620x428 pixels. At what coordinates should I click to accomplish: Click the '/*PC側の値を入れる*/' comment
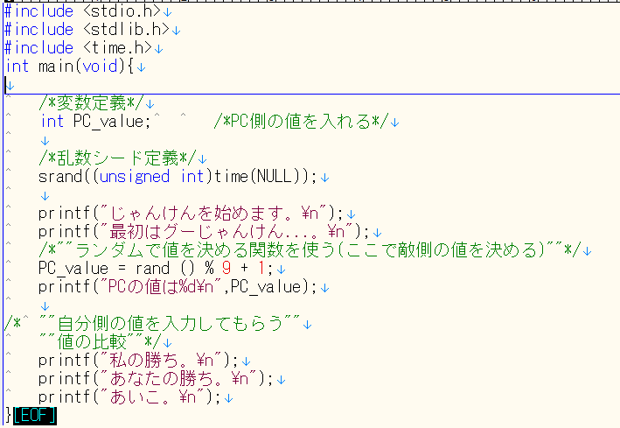[x=302, y=121]
